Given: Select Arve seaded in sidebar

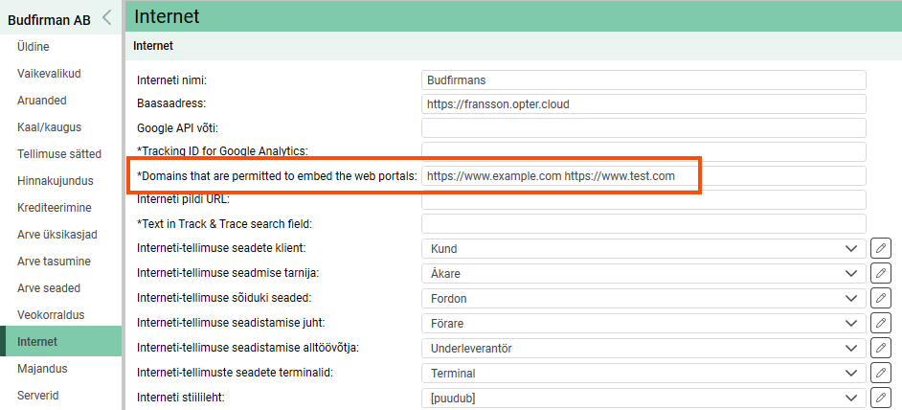Looking at the screenshot, I should [49, 287].
